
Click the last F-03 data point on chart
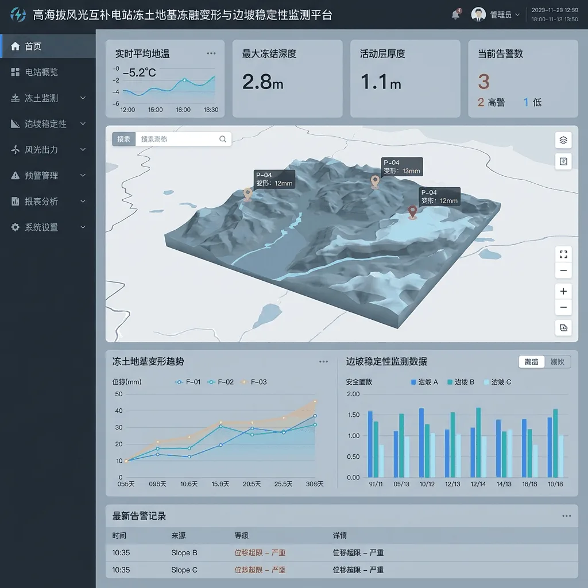click(x=315, y=401)
